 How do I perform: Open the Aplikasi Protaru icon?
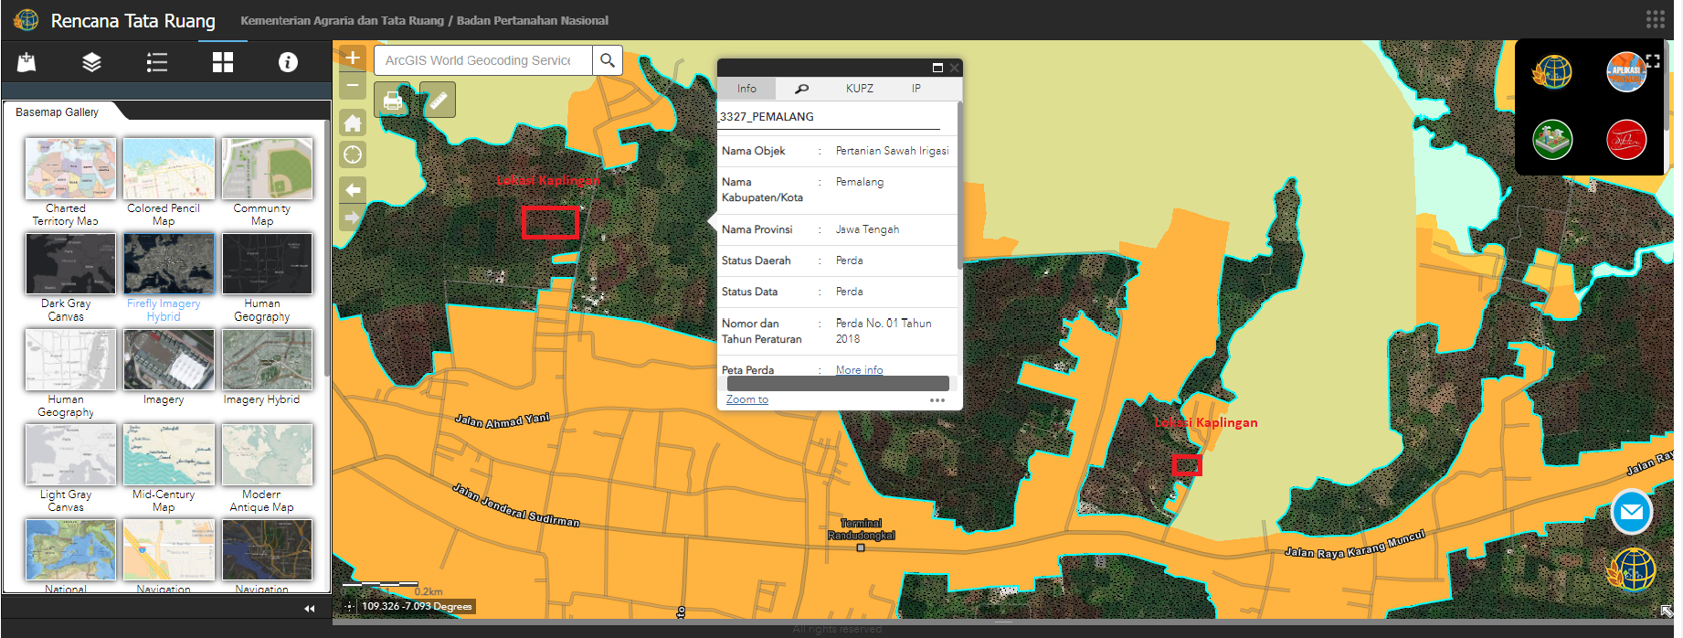tap(1625, 71)
